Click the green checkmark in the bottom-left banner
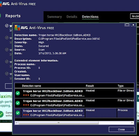Image resolution: width=139 pixels, height=136 pixels. [1, 114]
